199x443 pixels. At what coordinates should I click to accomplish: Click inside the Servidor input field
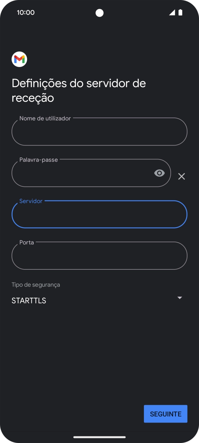click(99, 215)
